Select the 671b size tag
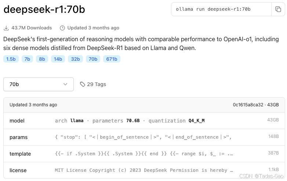The image size is (287, 181). pyautogui.click(x=112, y=59)
